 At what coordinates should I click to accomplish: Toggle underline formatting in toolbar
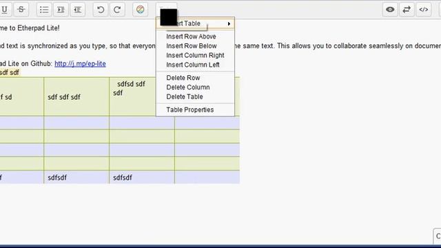pyautogui.click(x=4, y=10)
